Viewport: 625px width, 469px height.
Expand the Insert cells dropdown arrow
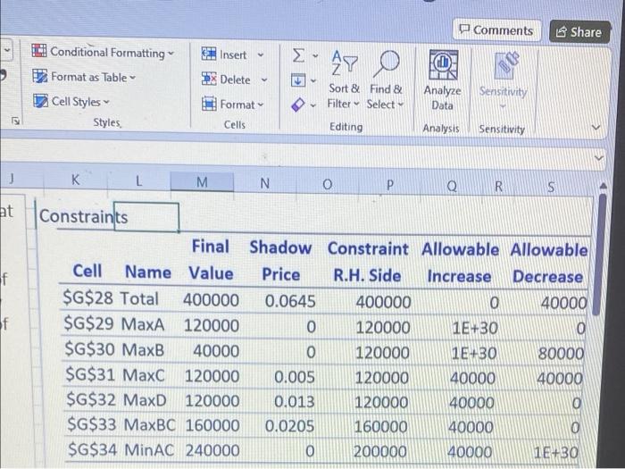pyautogui.click(x=261, y=55)
